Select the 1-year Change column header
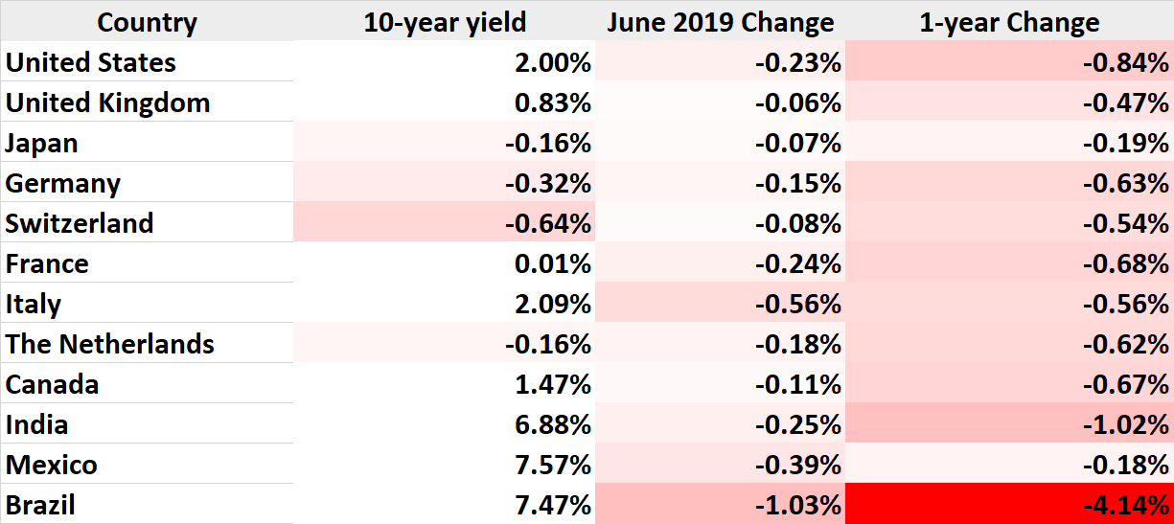 [x=1009, y=22]
